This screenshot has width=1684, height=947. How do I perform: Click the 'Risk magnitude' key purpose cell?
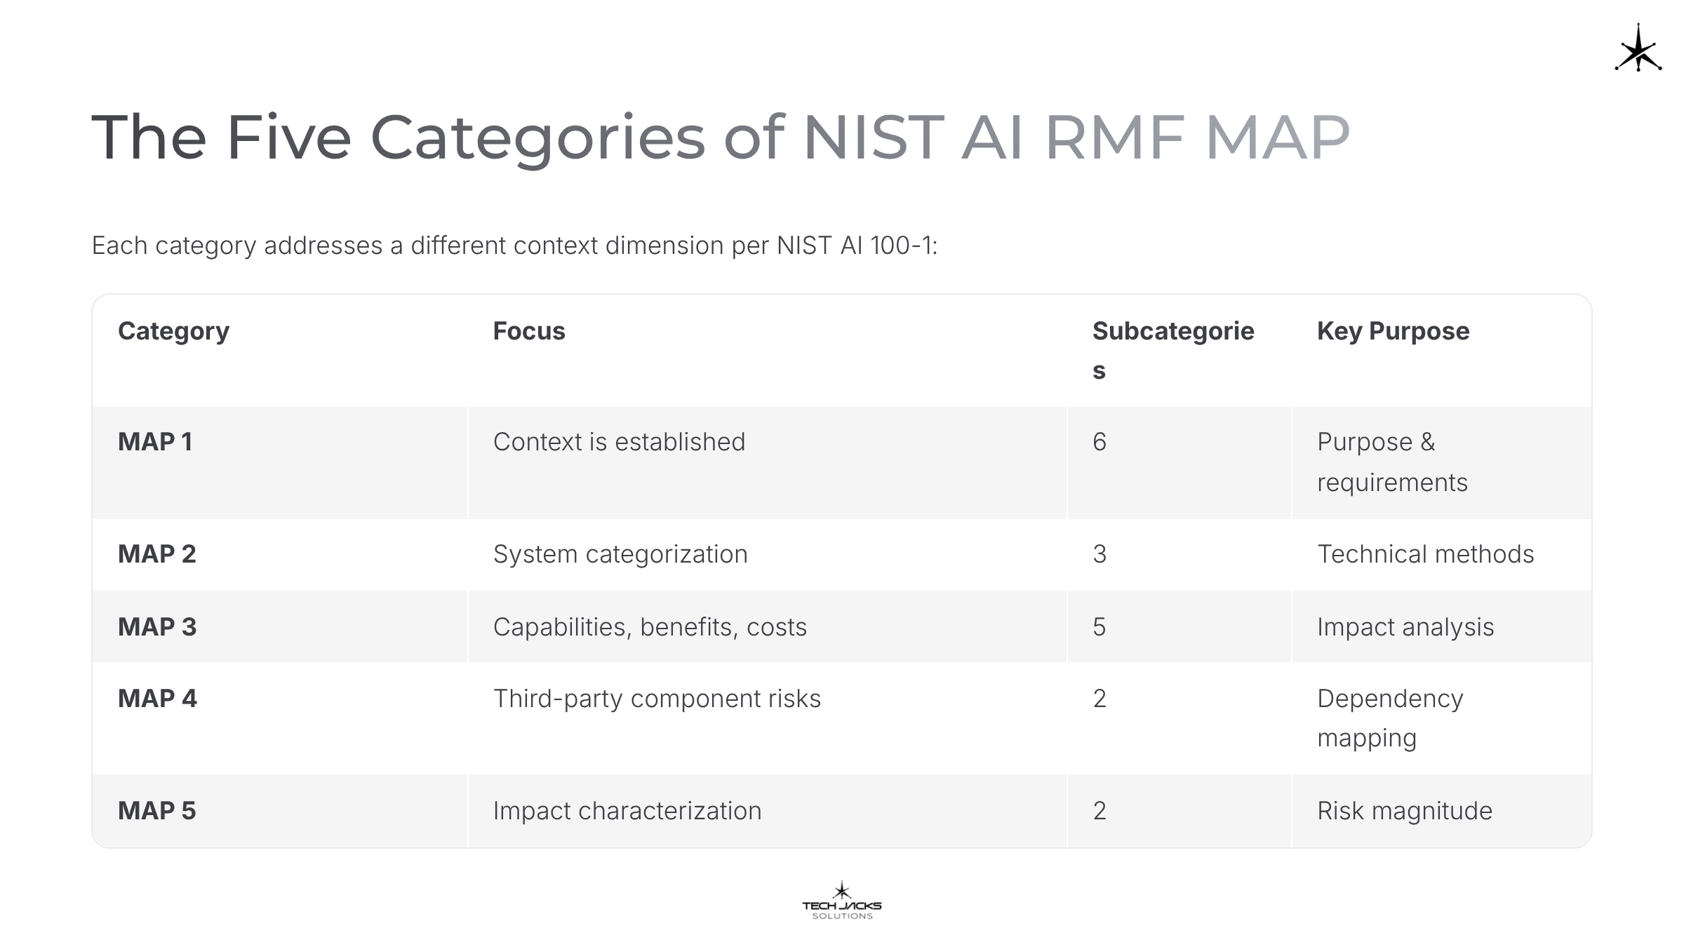(1404, 811)
